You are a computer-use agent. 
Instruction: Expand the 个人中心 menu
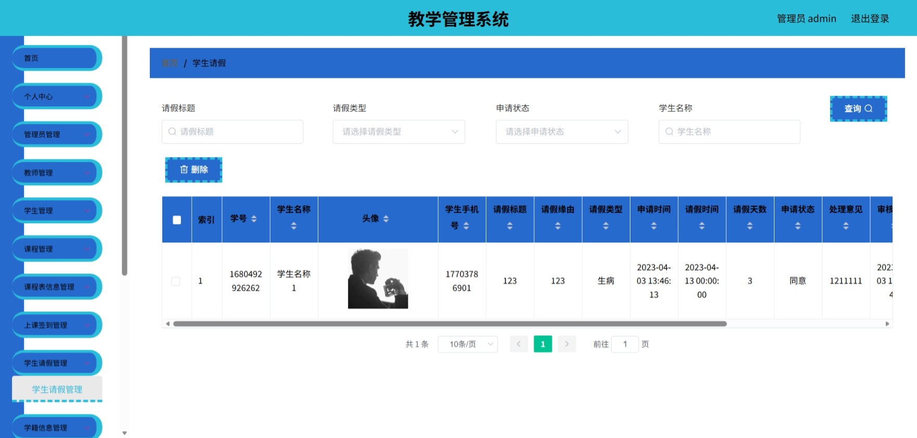[x=57, y=97]
